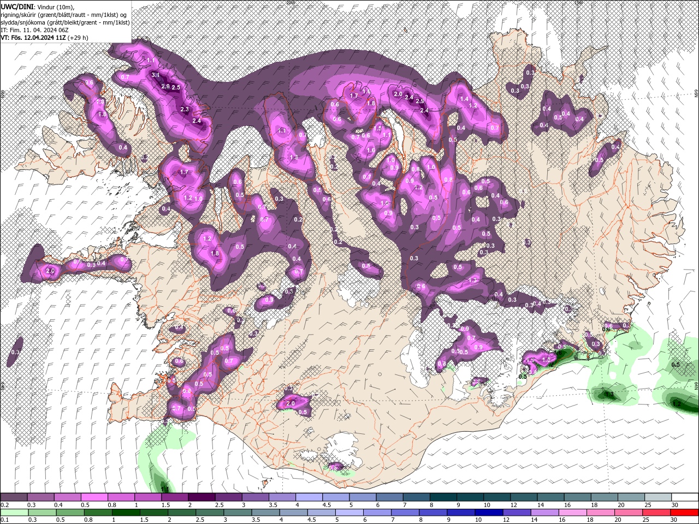Click the 'rigning/skúrir' header line
Image resolution: width=699 pixels, height=524 pixels.
coord(64,14)
